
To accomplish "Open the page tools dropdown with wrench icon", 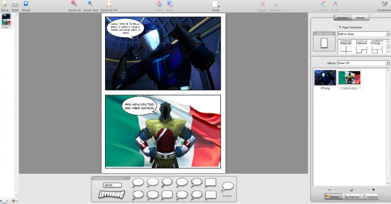I will (15, 201).
